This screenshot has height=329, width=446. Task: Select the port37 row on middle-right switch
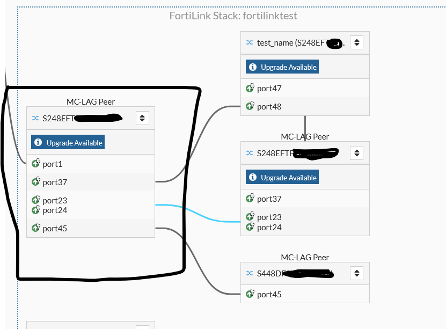pyautogui.click(x=305, y=199)
